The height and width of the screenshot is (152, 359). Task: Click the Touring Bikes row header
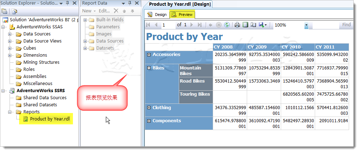point(196,97)
